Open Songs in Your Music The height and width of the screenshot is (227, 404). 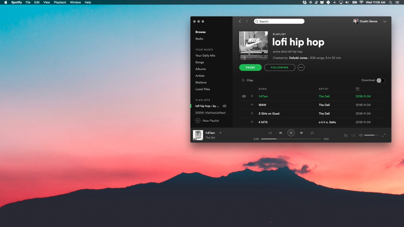coord(200,62)
